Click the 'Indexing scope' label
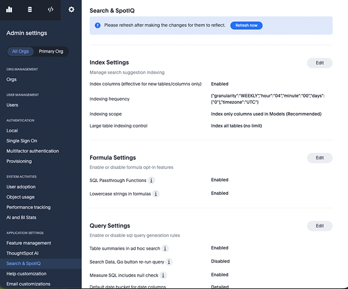Image resolution: width=348 pixels, height=289 pixels. (x=105, y=114)
